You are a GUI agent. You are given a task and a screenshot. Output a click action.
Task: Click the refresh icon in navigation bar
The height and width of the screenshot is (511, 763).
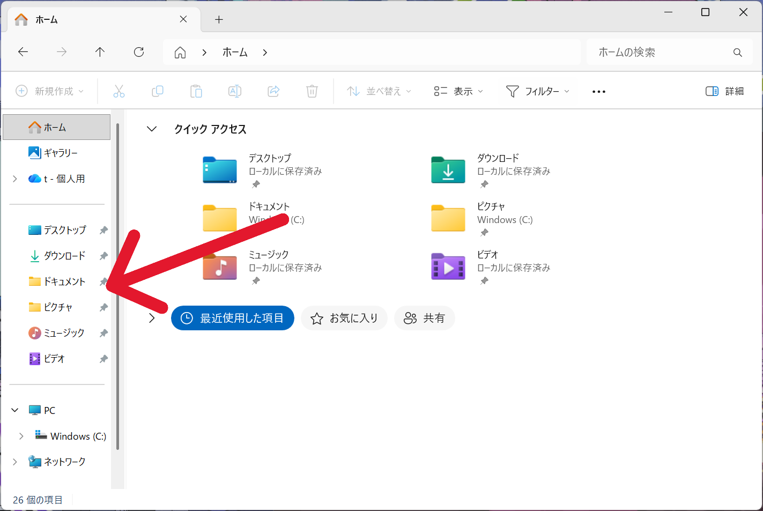click(x=139, y=52)
